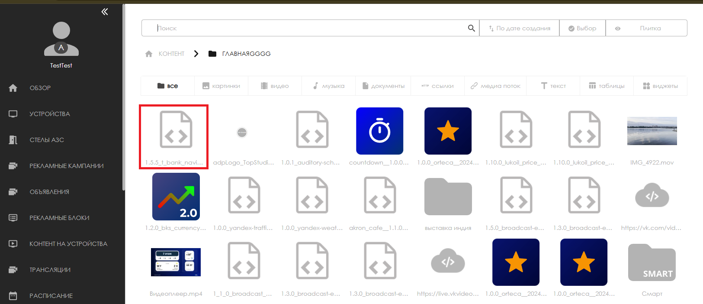Select the IMG_4922.mov thumbnail

coord(652,131)
